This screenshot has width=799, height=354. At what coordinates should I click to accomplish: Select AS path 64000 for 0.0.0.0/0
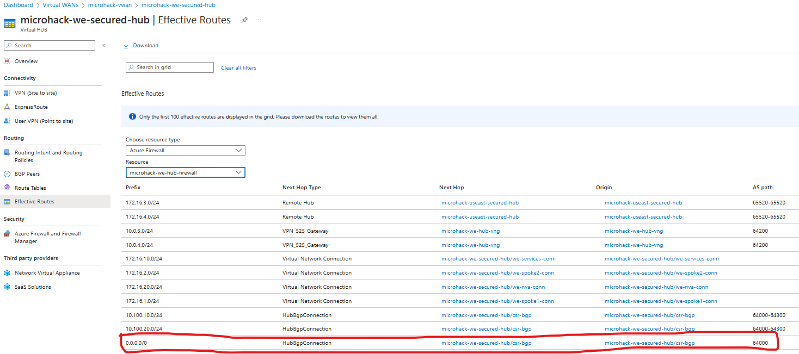click(760, 343)
